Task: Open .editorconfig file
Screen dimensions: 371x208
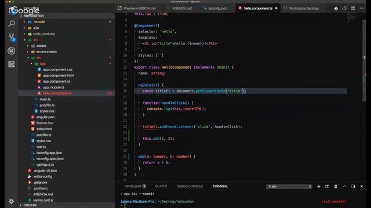Action: 42,176
